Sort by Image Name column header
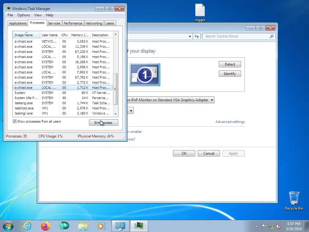The height and width of the screenshot is (232, 309). 27,35
